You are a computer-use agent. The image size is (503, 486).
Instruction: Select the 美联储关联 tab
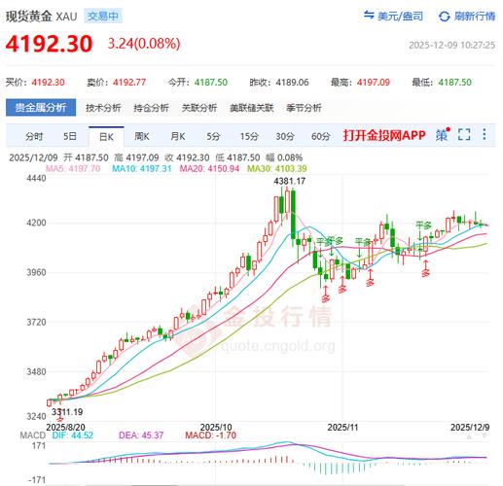tap(252, 108)
